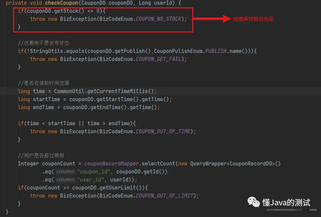
Task: Click the "user_id" string literal
Action: (91, 180)
